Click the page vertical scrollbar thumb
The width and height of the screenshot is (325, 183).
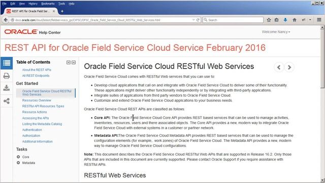tap(322, 59)
